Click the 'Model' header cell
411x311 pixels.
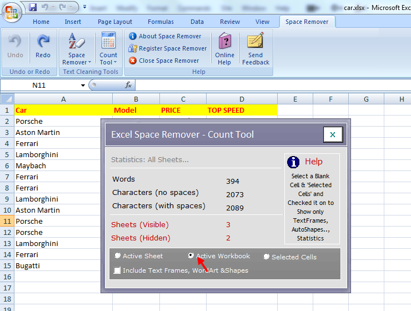(136, 111)
